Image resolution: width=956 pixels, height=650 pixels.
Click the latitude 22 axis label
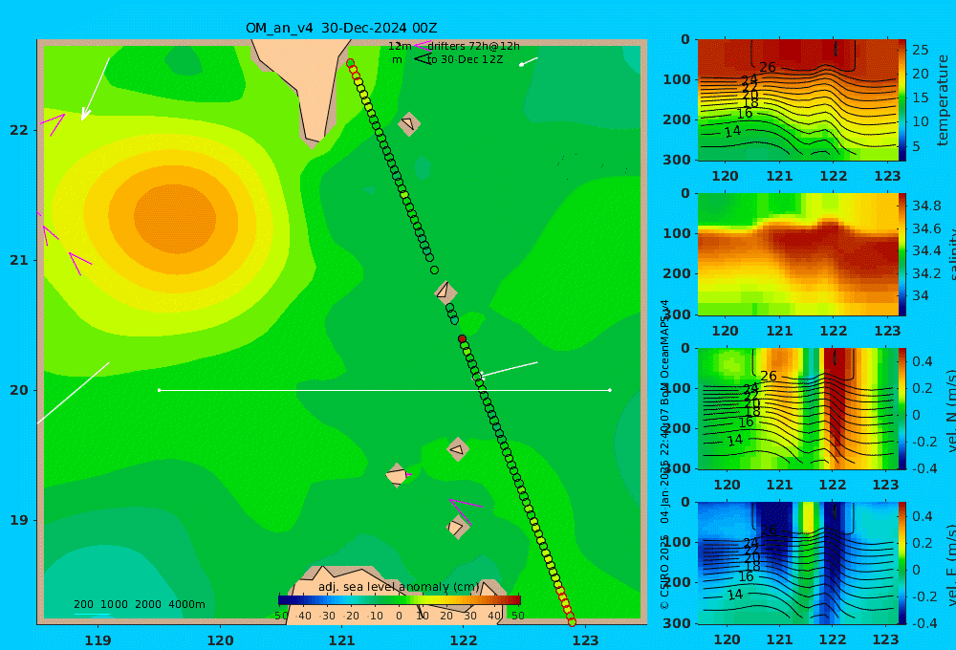[x=19, y=130]
